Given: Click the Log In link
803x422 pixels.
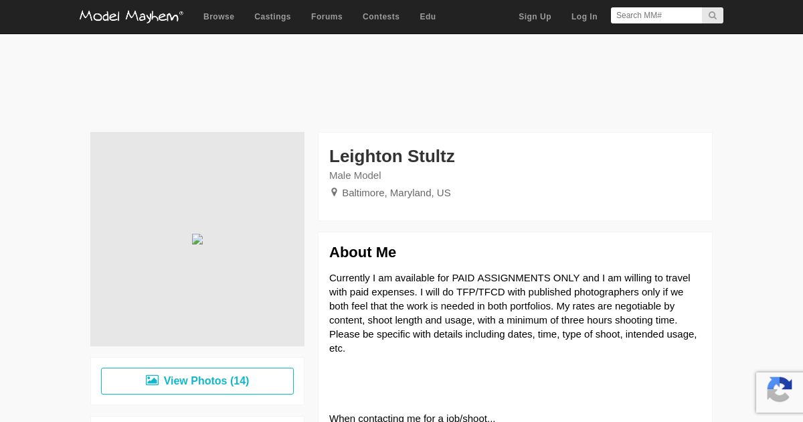Looking at the screenshot, I should point(584,17).
